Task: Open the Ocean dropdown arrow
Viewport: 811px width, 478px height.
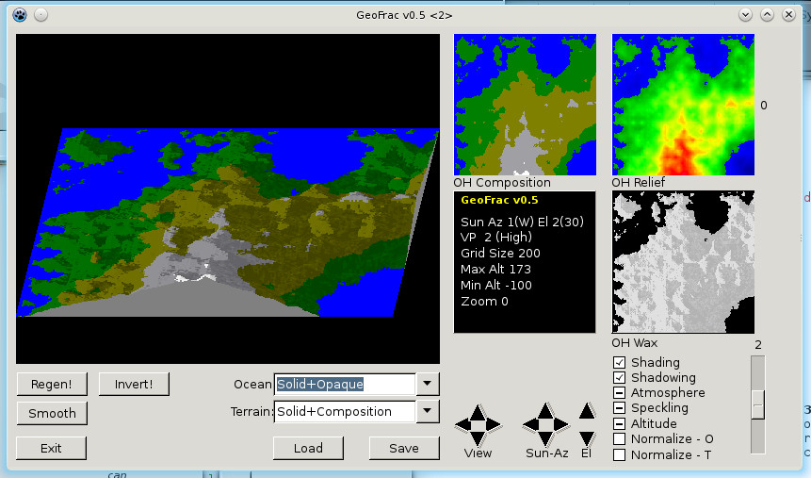Action: pos(428,384)
